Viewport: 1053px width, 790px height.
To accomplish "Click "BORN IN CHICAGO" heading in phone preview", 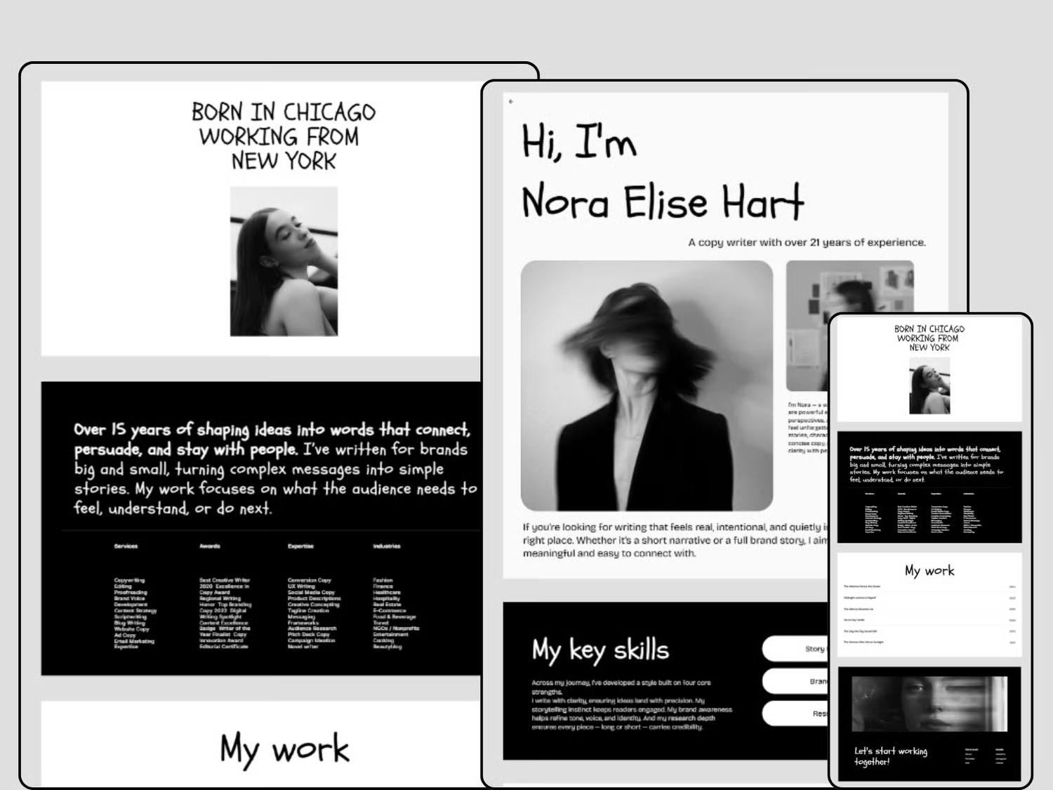I will [x=929, y=338].
